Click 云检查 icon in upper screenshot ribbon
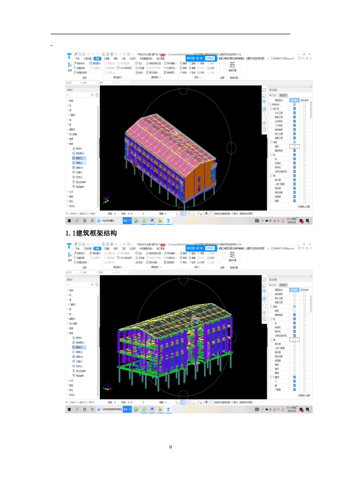 click(x=137, y=68)
